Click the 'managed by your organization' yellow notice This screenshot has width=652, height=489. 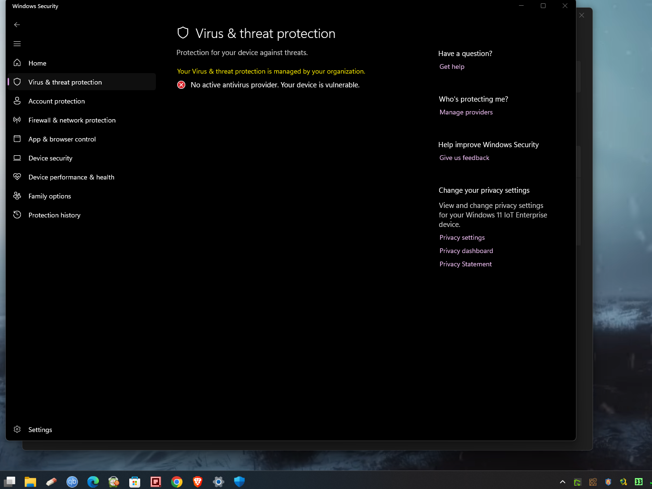[271, 71]
